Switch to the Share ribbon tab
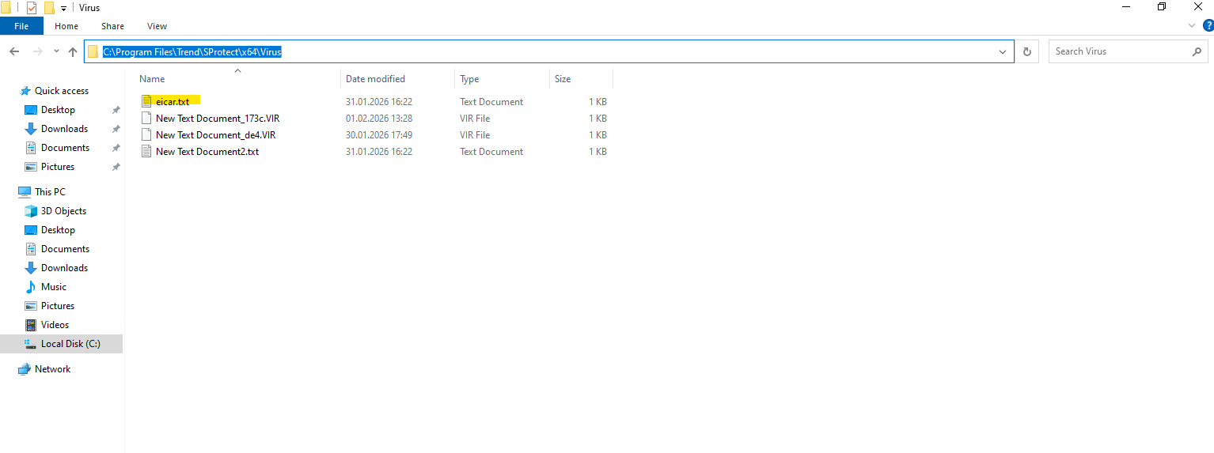Screen dimensions: 1214x453 pos(112,26)
